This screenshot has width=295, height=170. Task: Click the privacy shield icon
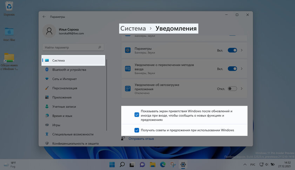coord(47,143)
